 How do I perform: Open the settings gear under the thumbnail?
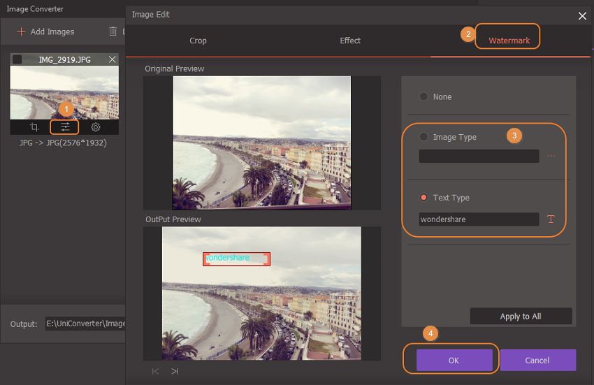96,127
